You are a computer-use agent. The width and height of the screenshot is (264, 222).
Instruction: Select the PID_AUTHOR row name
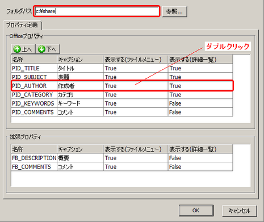pyautogui.click(x=34, y=86)
